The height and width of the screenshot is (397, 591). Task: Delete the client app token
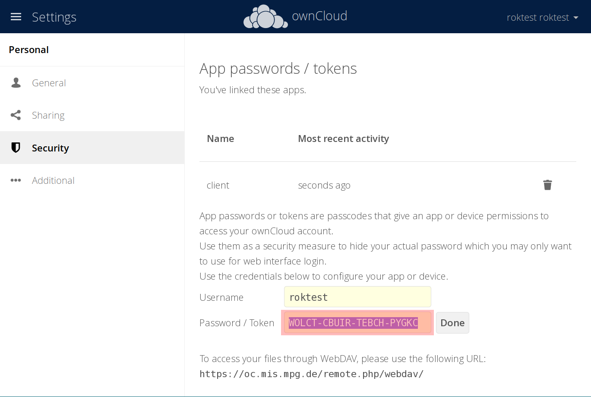pyautogui.click(x=547, y=185)
